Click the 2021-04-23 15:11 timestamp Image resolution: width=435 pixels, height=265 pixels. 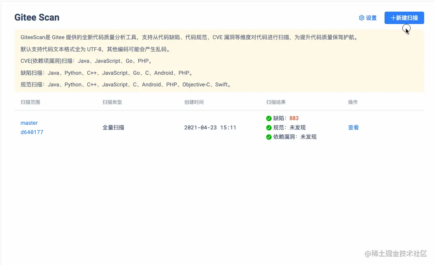click(210, 127)
